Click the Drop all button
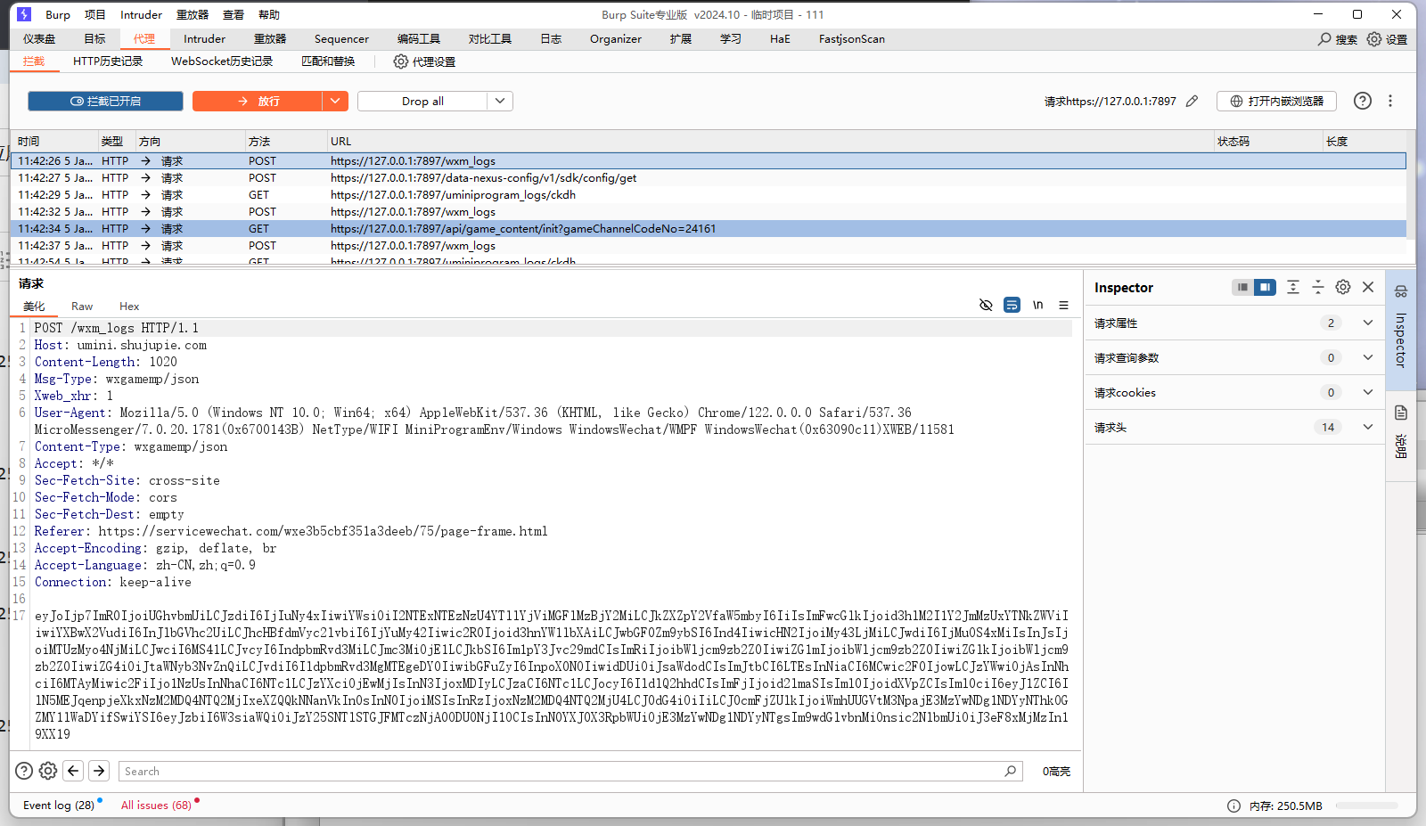 (422, 102)
